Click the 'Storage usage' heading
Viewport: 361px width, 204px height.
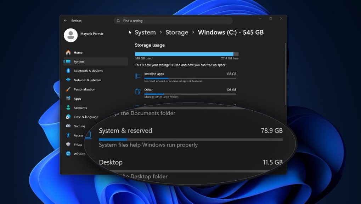click(150, 45)
